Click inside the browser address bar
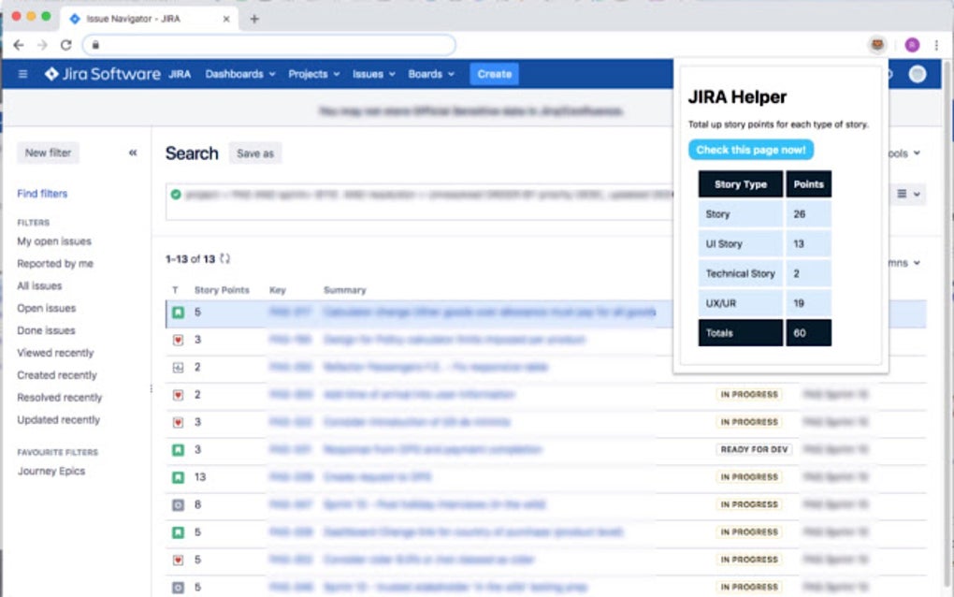 [x=271, y=44]
